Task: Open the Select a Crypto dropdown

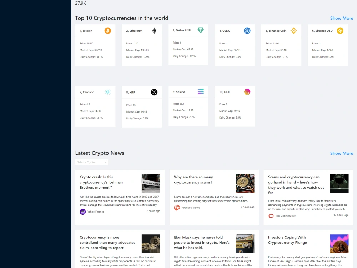Action: [92, 162]
